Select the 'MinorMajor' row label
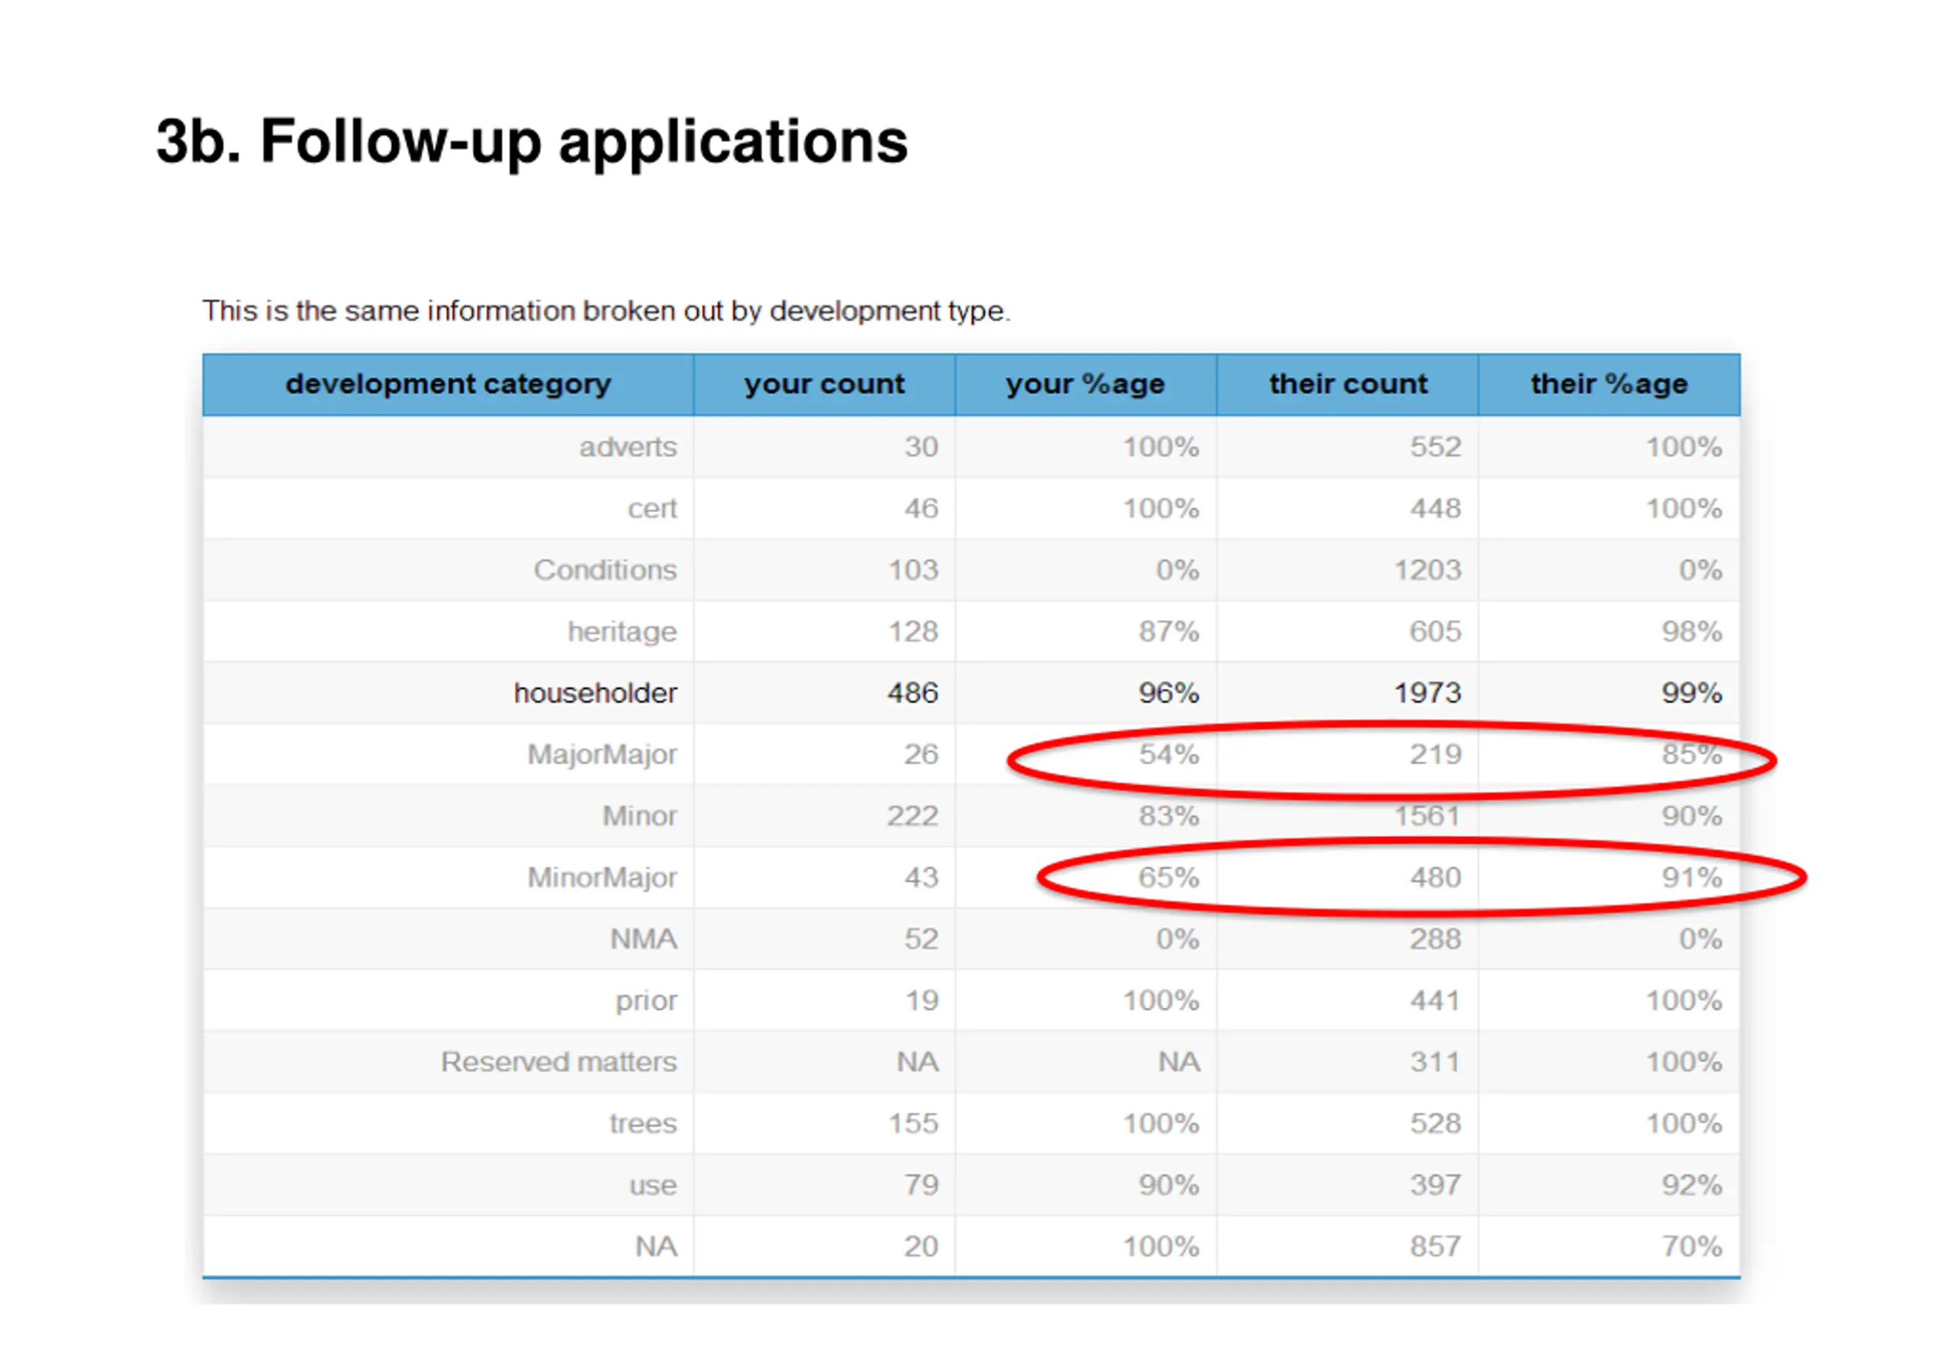 pos(601,877)
